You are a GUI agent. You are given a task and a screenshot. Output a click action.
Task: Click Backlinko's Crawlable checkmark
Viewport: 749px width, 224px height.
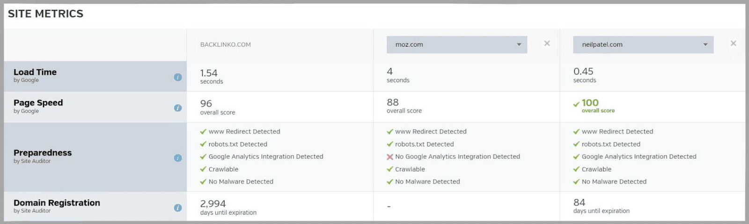[x=203, y=169]
